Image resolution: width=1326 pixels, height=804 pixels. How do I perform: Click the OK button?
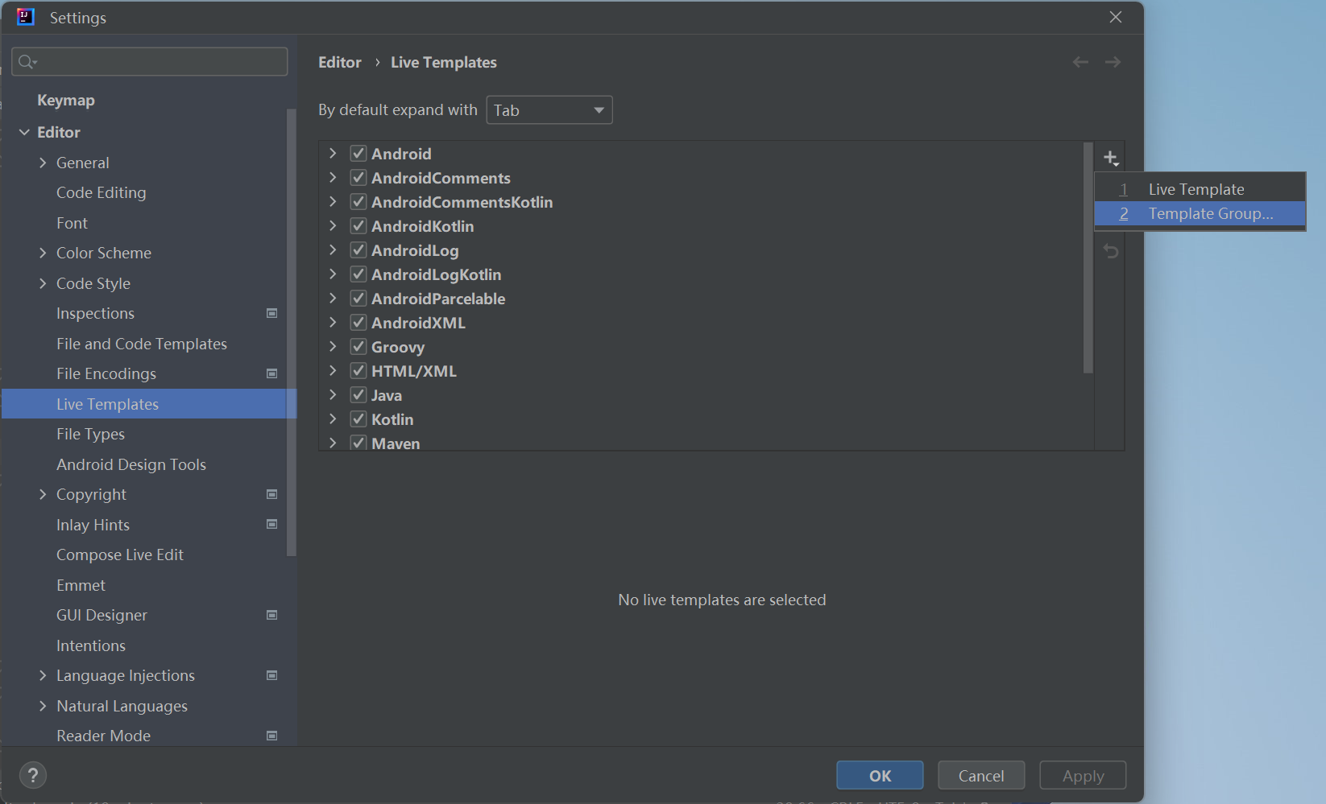880,776
